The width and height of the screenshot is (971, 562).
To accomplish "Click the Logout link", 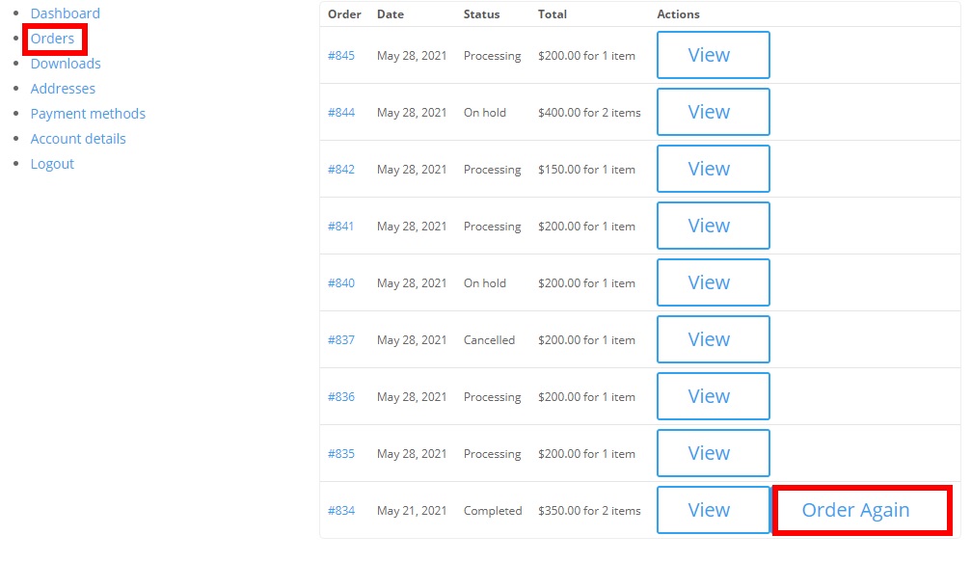I will [53, 164].
